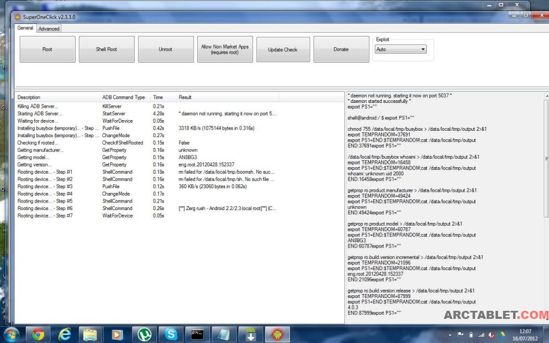
Task: Select the 'Getting version...' row
Action: (147, 165)
